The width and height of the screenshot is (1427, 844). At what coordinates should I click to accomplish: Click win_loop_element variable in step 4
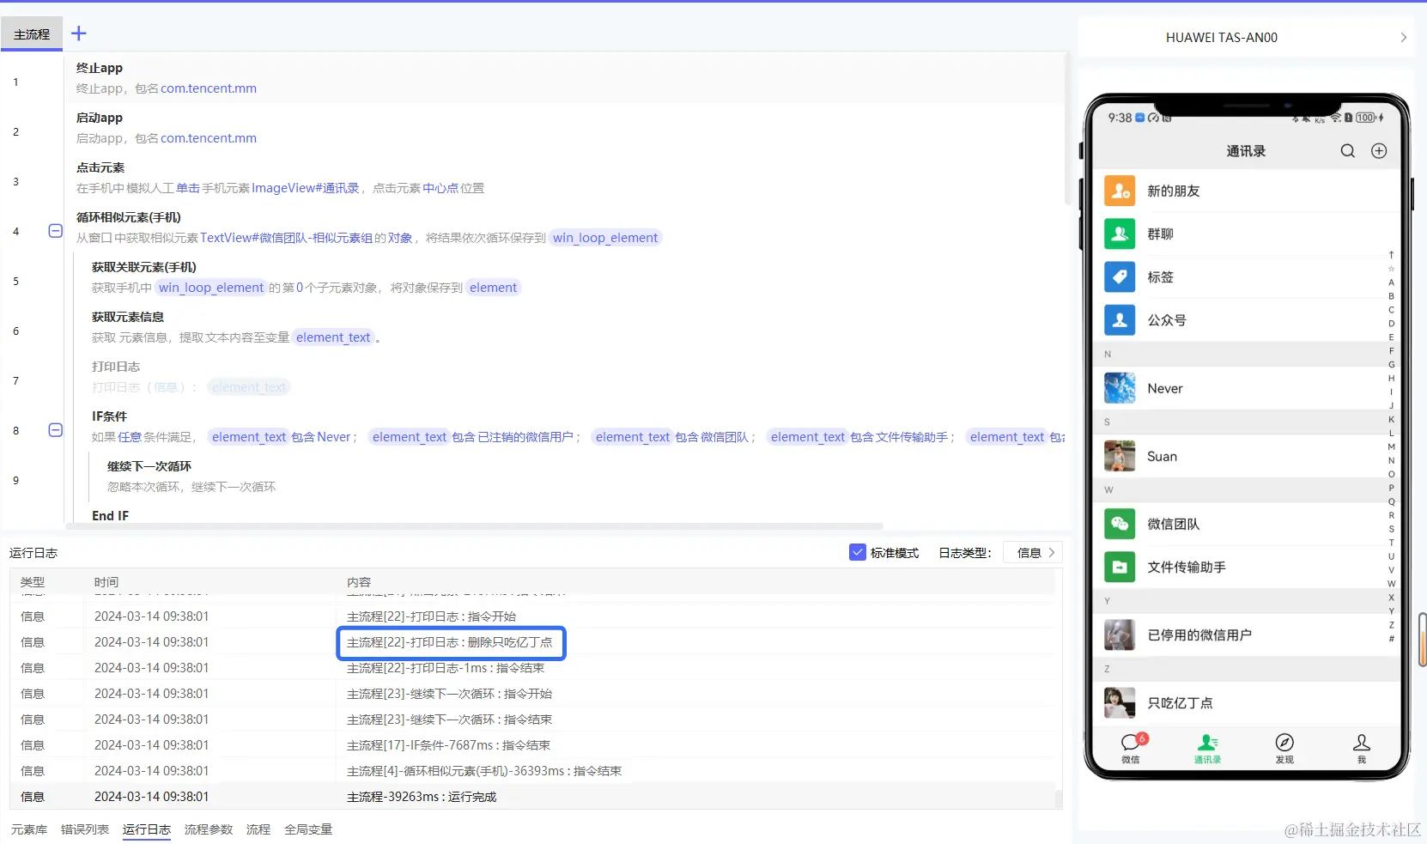(605, 238)
